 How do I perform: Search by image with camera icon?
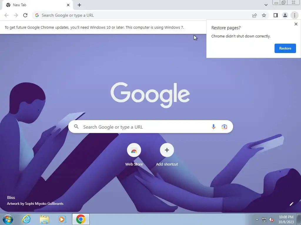224,127
